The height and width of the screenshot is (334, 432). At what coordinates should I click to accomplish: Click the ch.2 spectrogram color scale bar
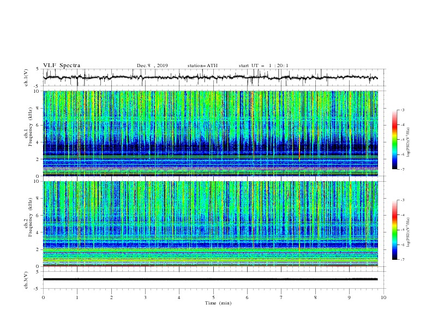(394, 230)
